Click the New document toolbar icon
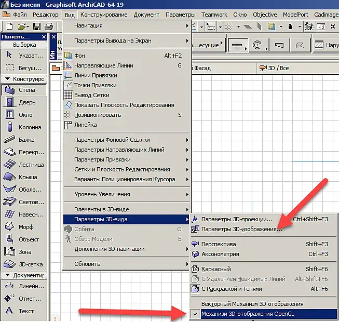Image resolution: width=339 pixels, height=322 pixels. (9, 26)
